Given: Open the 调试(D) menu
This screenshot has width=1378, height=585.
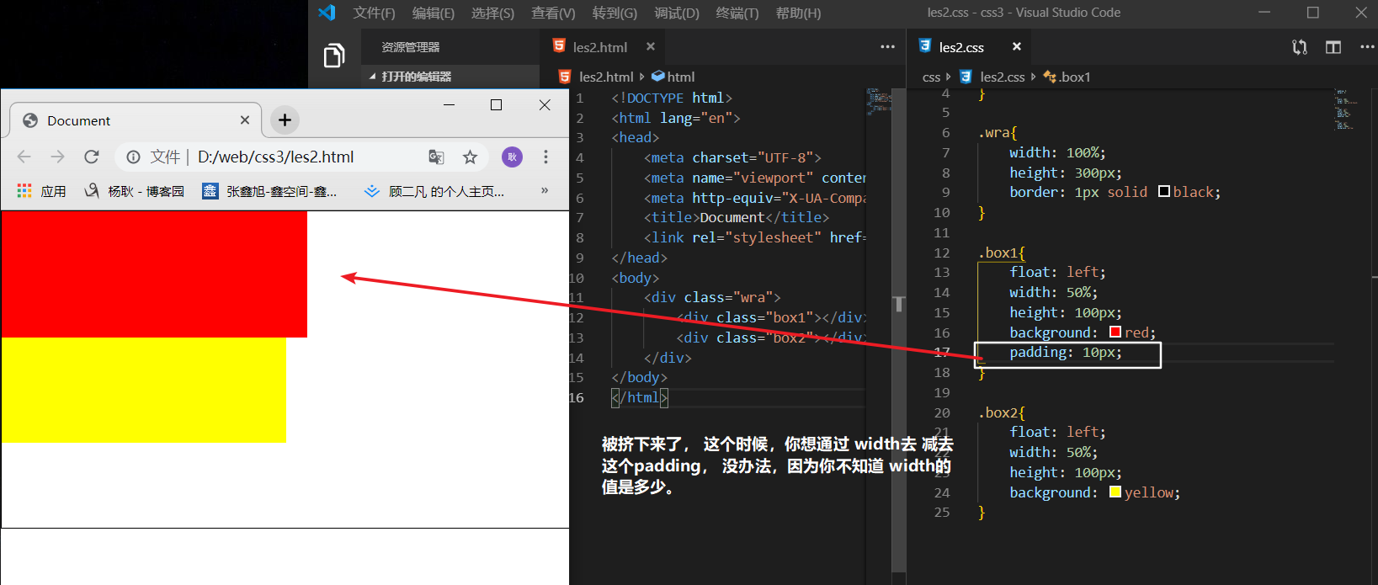Looking at the screenshot, I should [677, 13].
